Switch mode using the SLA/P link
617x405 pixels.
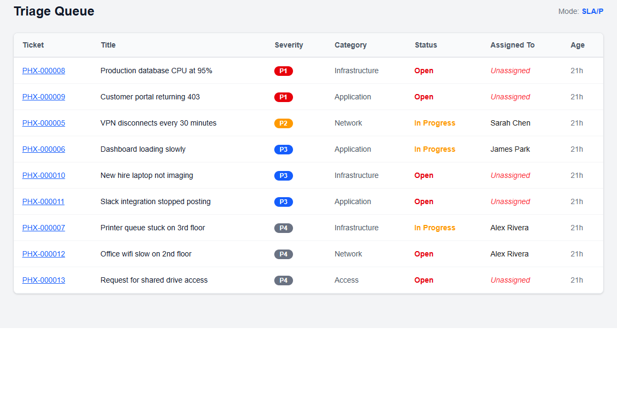[593, 11]
